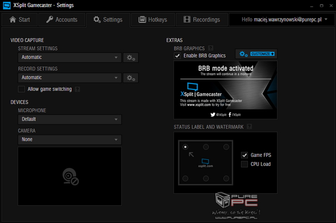
Task: Open record settings gear configuration
Action: point(131,78)
